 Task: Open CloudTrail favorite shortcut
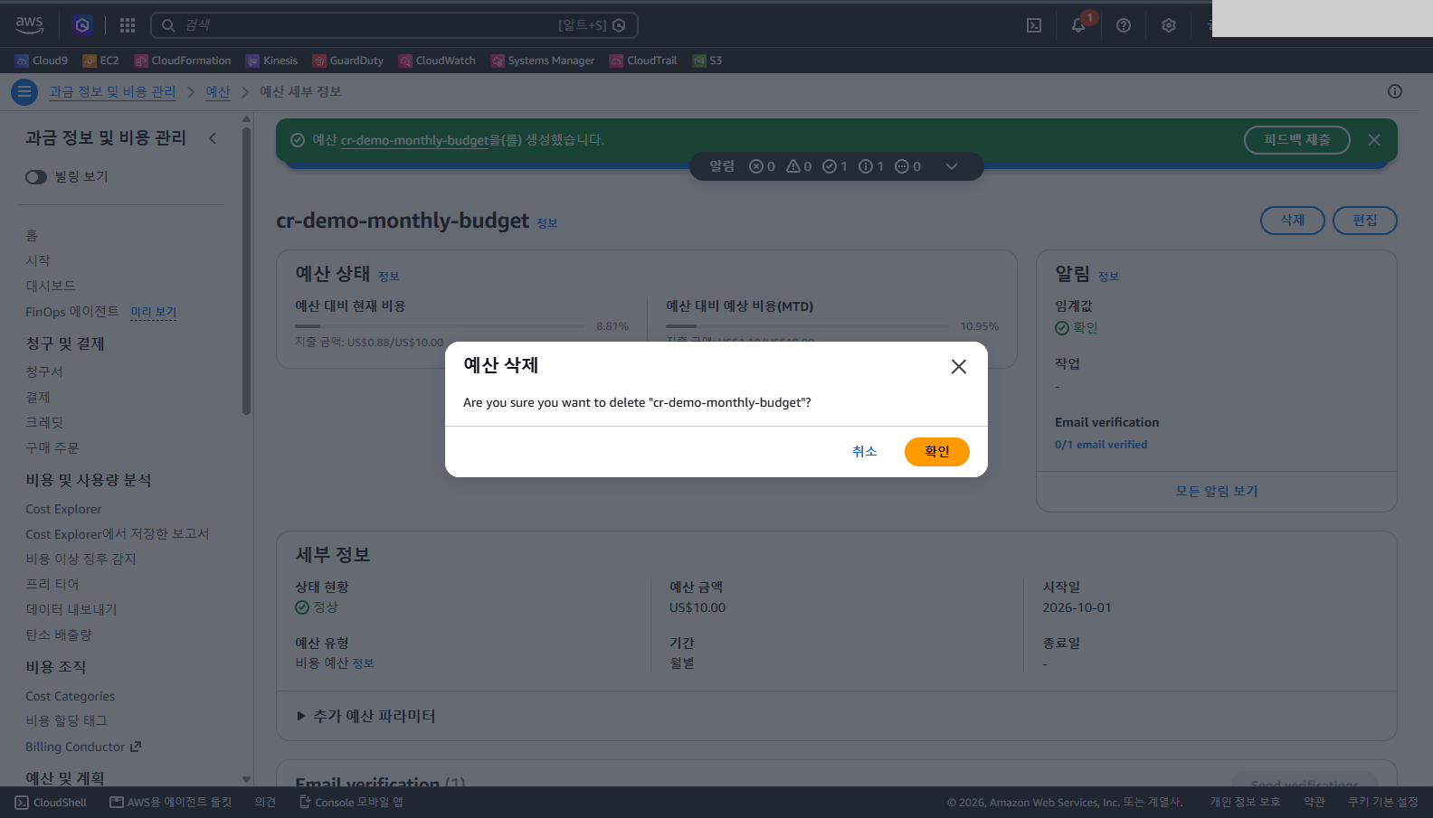[643, 61]
